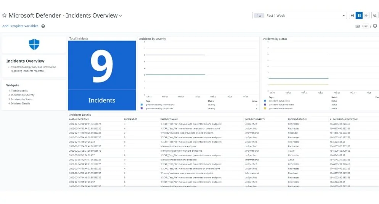Viewport: 379px width, 204px height.
Task: Select '@incident-status:Active' legend row
Action: pos(321,101)
